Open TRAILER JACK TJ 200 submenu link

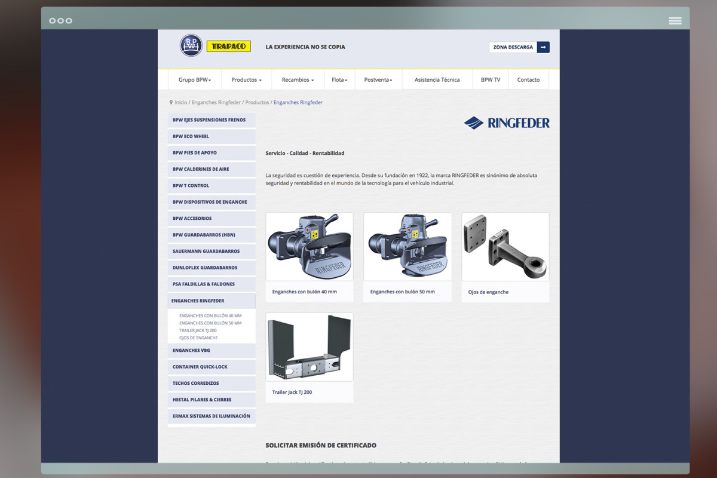coord(198,330)
